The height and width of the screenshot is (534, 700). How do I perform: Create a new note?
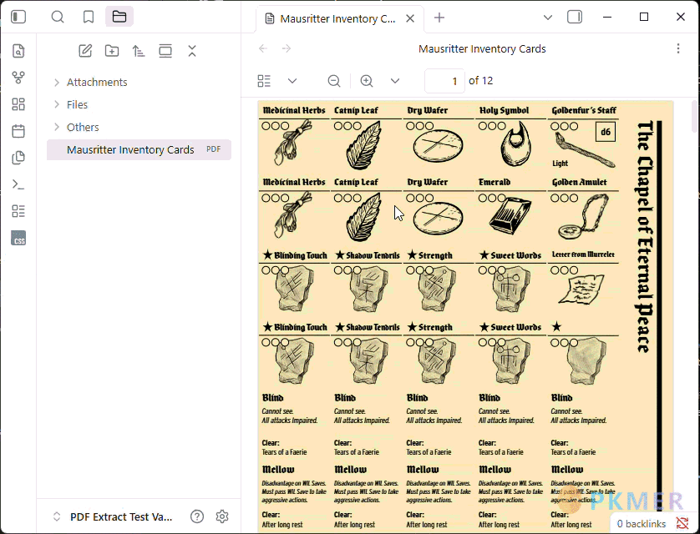85,51
